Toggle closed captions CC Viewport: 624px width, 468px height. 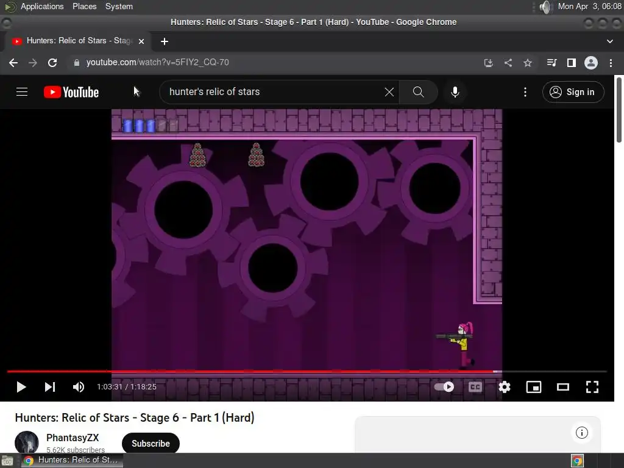475,387
